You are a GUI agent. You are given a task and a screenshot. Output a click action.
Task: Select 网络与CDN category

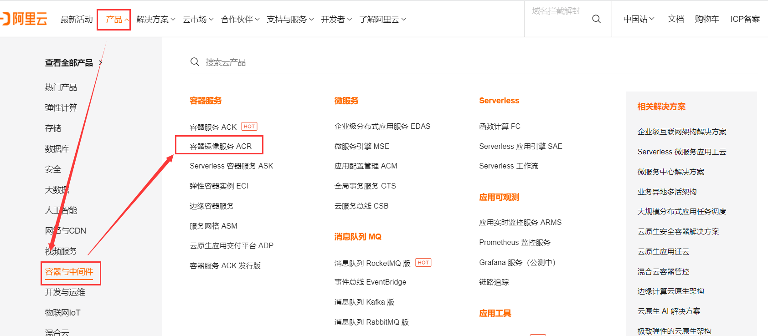[66, 231]
